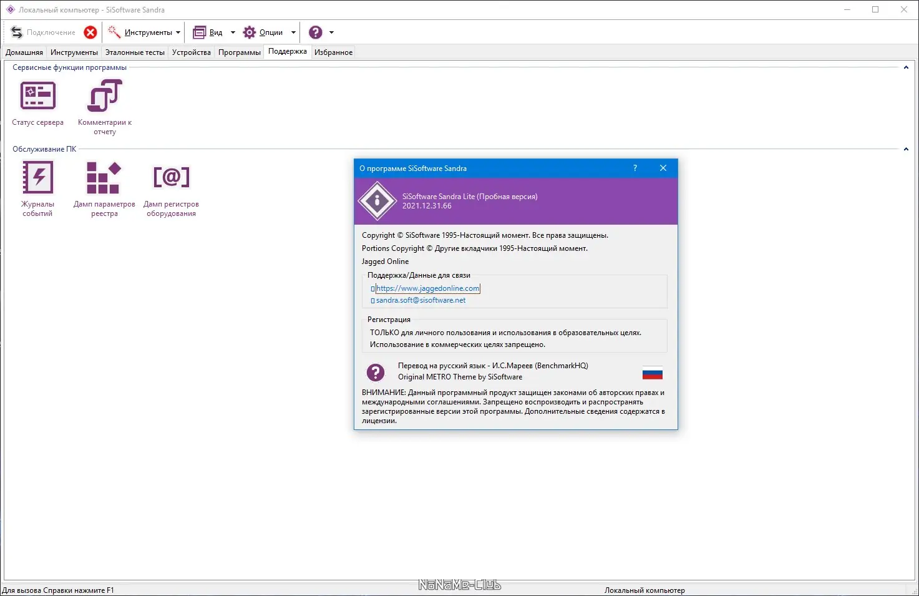Image resolution: width=919 pixels, height=596 pixels.
Task: Click the Sandra info diamond logo in dialog
Action: 377,201
